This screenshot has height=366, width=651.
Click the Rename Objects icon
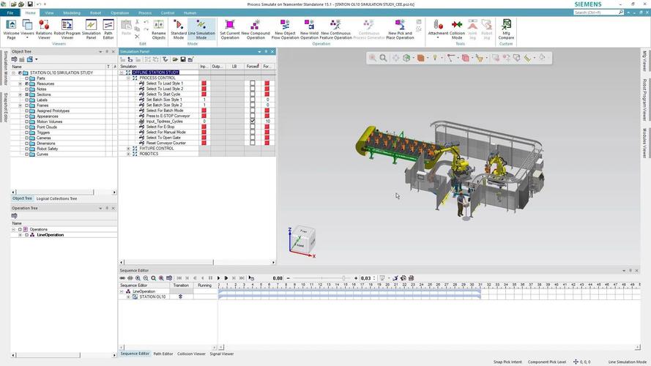coord(159,29)
